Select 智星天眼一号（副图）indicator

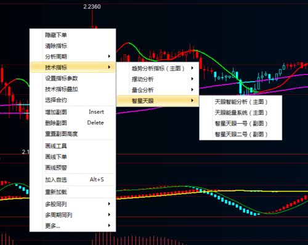pyautogui.click(x=241, y=124)
